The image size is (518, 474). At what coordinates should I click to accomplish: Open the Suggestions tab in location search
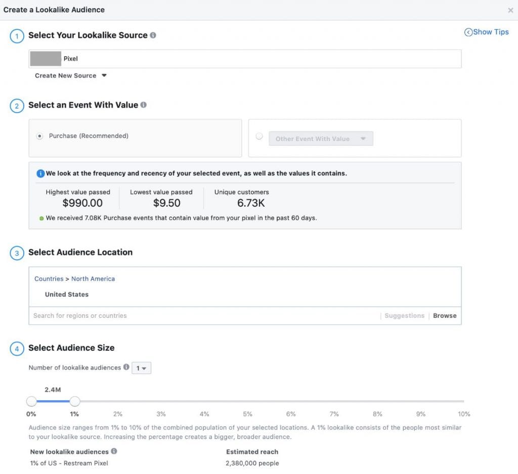[404, 316]
